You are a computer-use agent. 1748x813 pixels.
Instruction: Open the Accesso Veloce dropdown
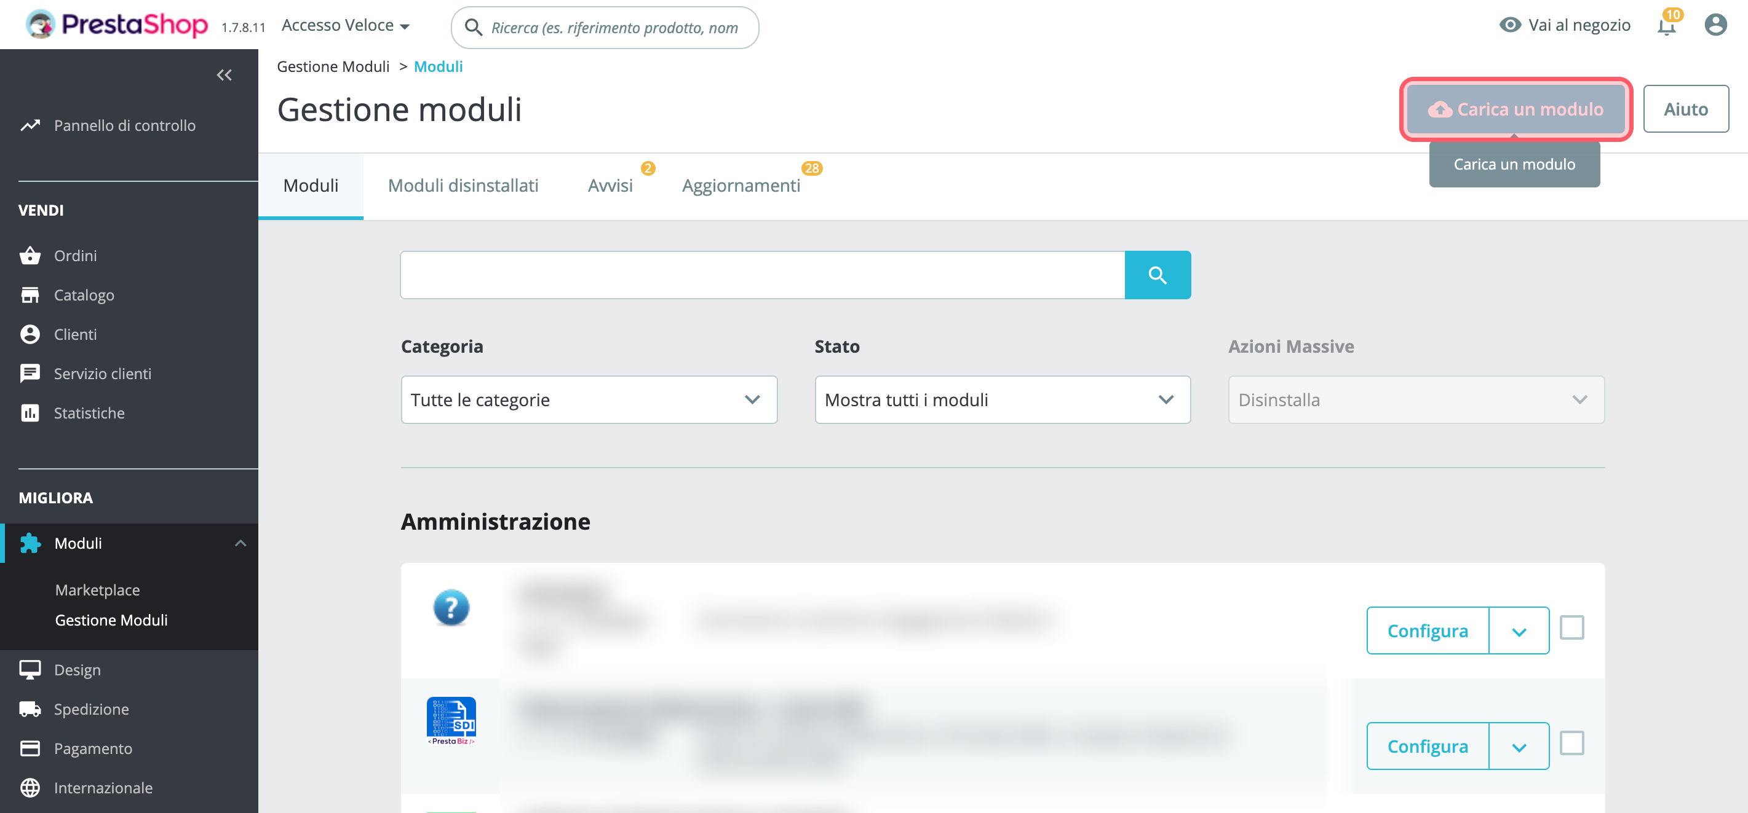point(346,26)
